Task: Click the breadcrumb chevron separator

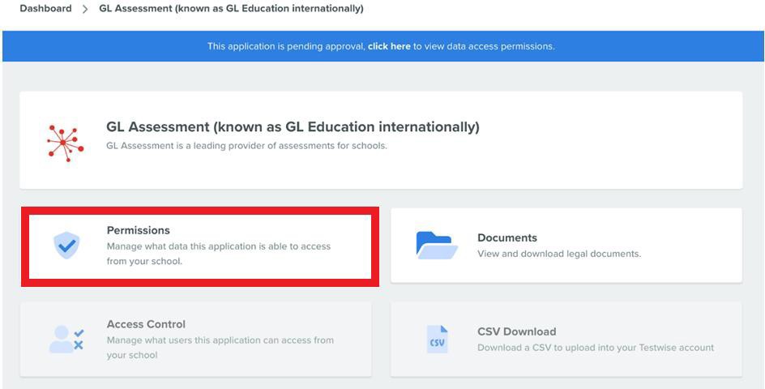Action: pos(85,9)
